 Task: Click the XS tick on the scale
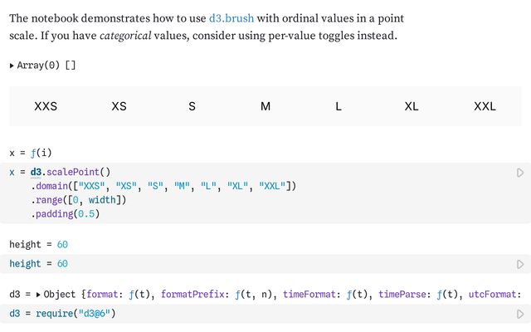click(119, 106)
